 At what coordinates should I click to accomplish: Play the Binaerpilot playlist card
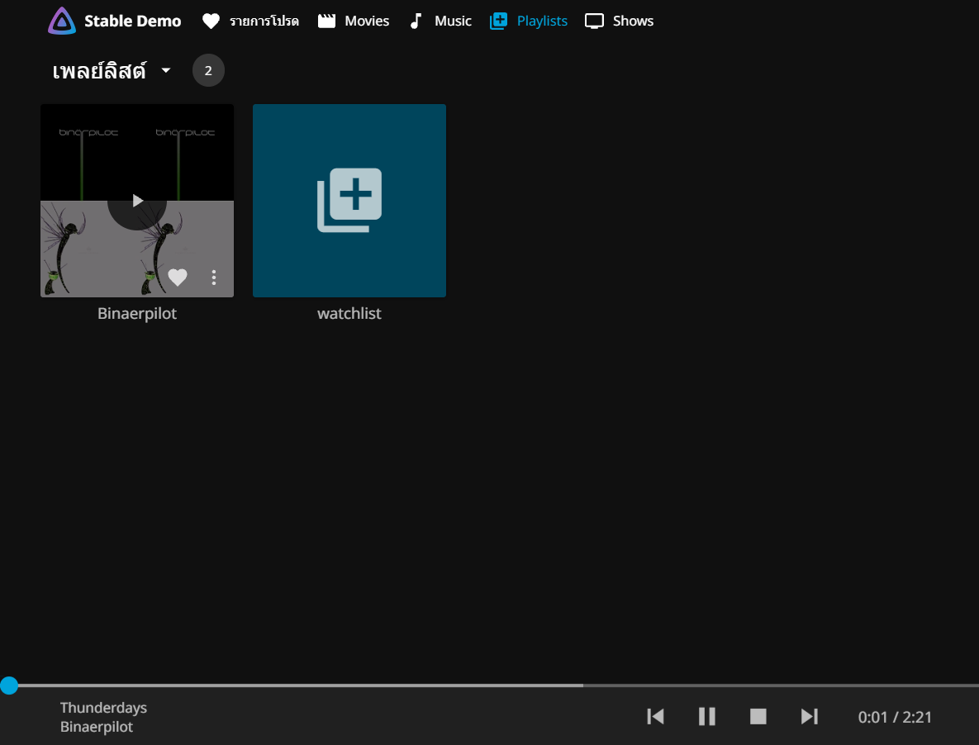(137, 201)
